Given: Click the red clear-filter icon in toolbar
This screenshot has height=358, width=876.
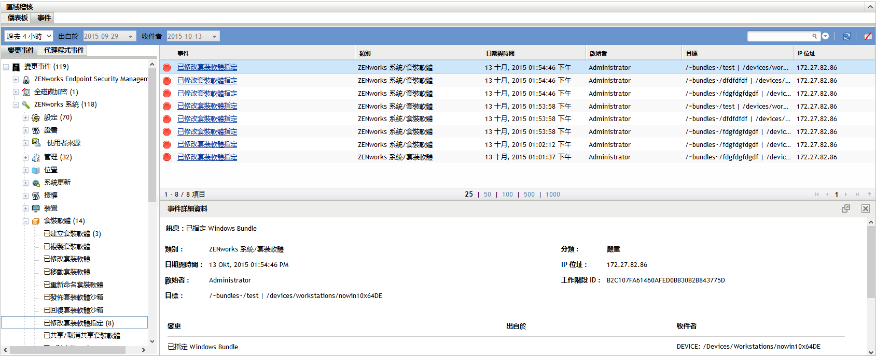Looking at the screenshot, I should (x=868, y=36).
